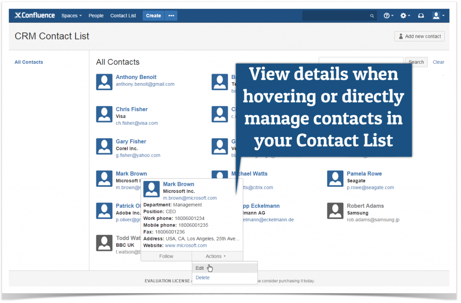Open the Spaces dropdown menu
The height and width of the screenshot is (303, 461).
coord(71,15)
